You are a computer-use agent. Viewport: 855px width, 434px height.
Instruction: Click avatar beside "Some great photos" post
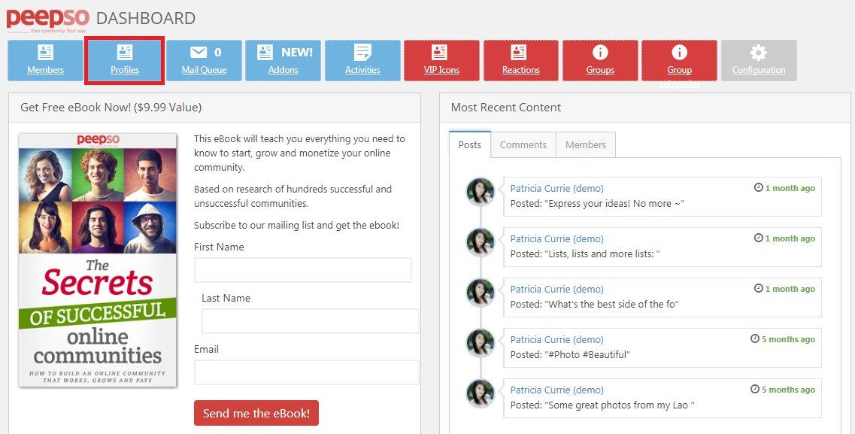(481, 393)
